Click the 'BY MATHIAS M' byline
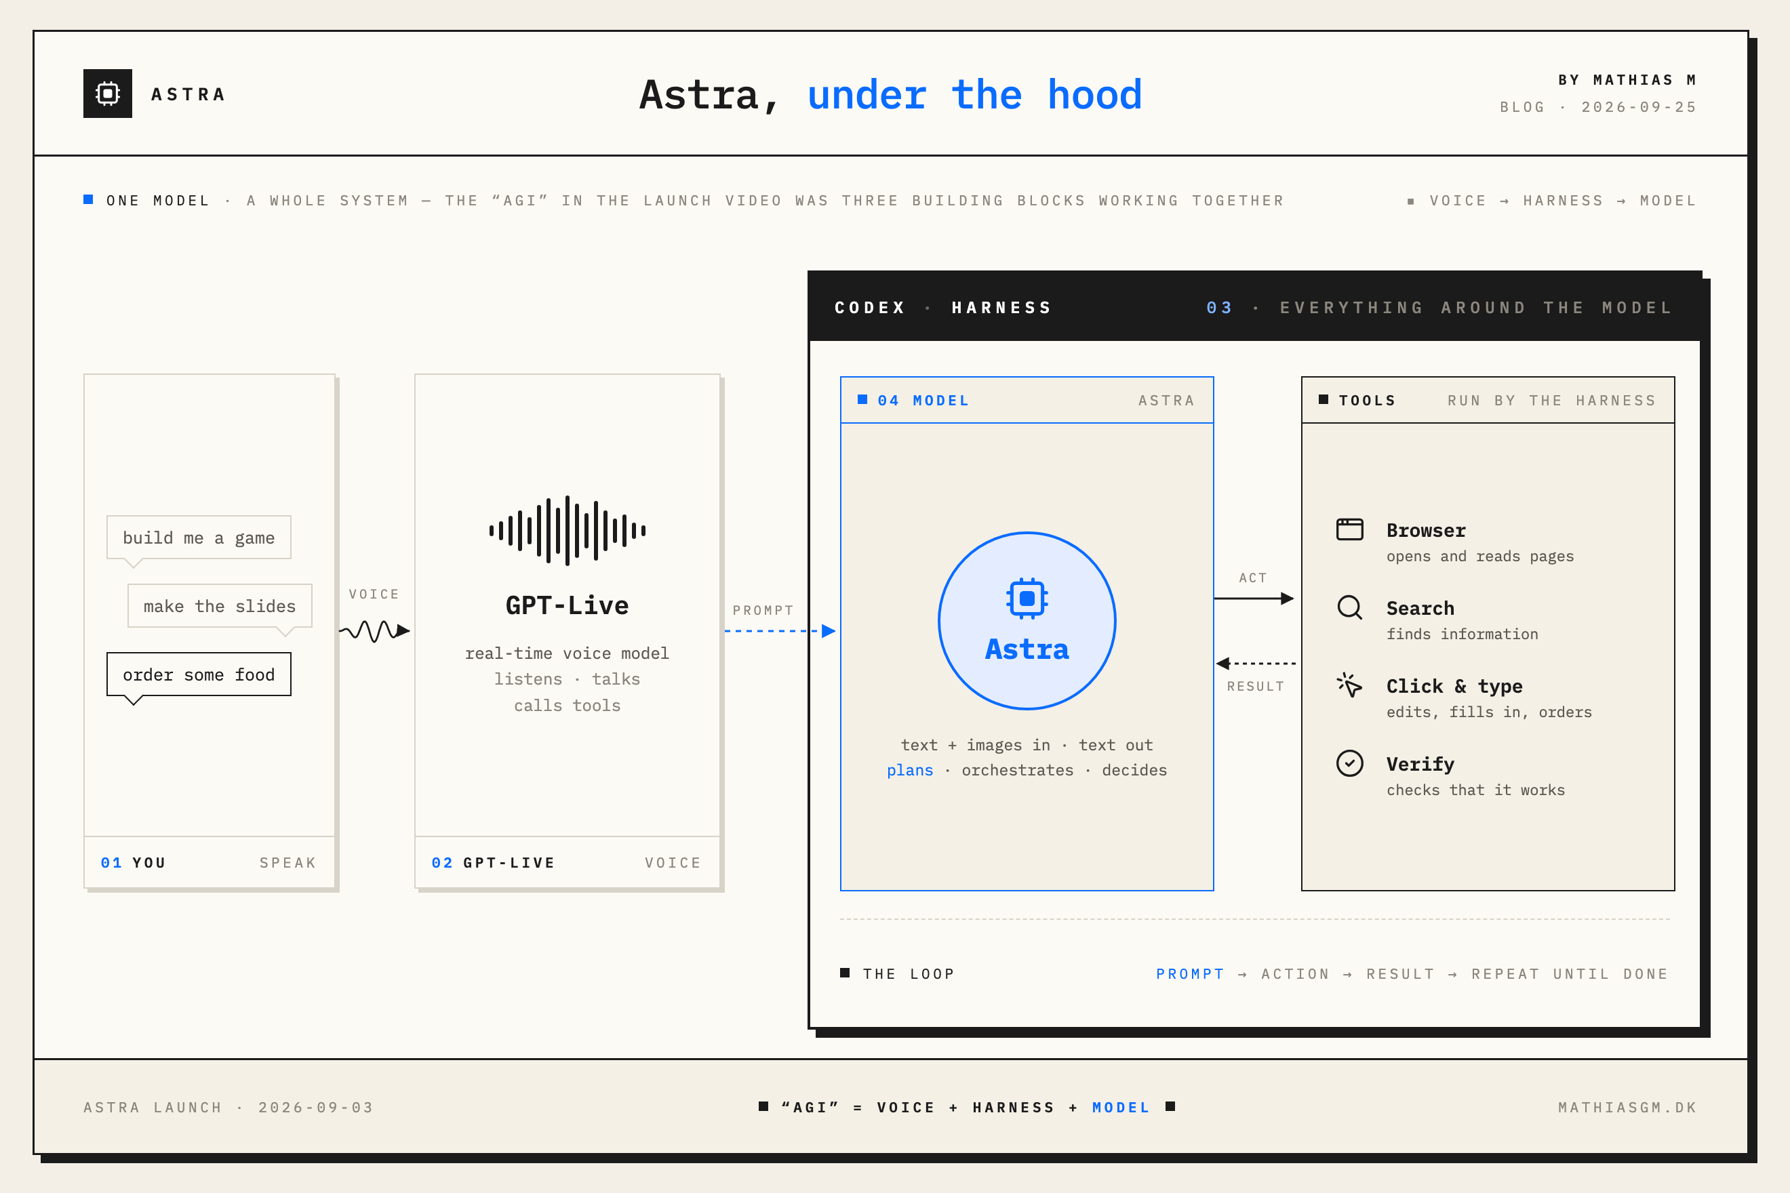 [x=1627, y=80]
